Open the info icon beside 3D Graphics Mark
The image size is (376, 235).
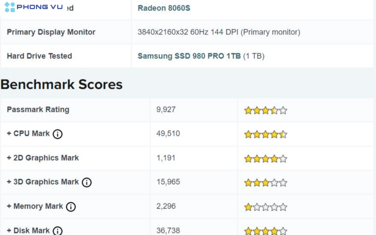(x=87, y=182)
